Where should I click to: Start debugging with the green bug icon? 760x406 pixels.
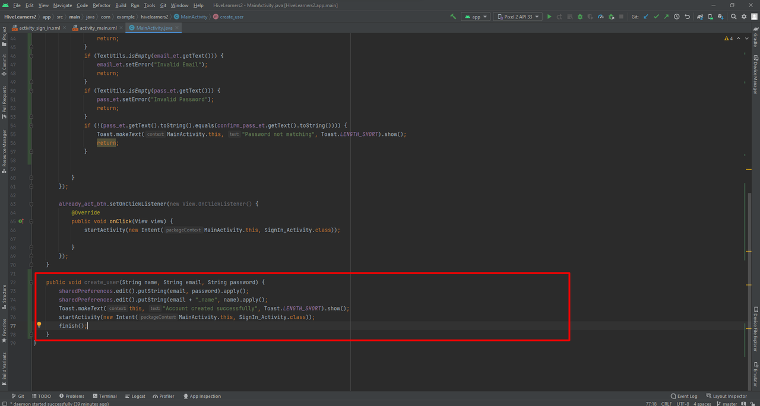click(x=580, y=17)
